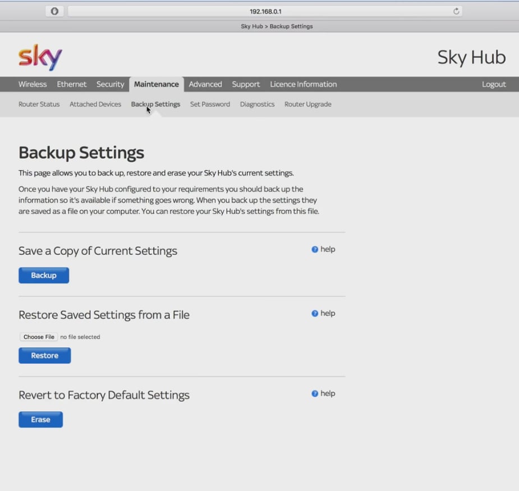Click the browser reload icon

pos(456,11)
